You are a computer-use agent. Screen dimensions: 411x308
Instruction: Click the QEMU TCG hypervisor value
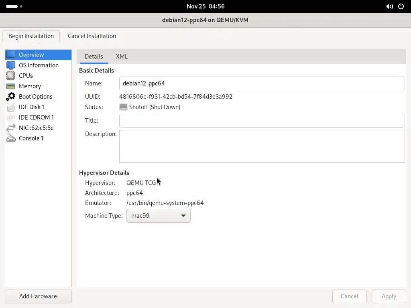click(141, 183)
